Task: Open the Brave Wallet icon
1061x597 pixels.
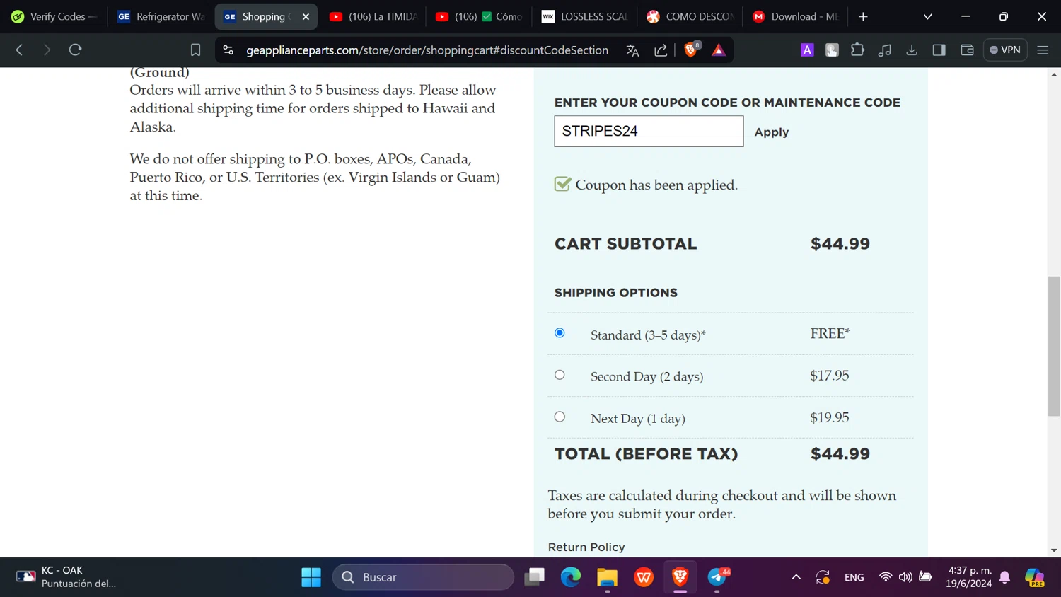Action: coord(967,50)
